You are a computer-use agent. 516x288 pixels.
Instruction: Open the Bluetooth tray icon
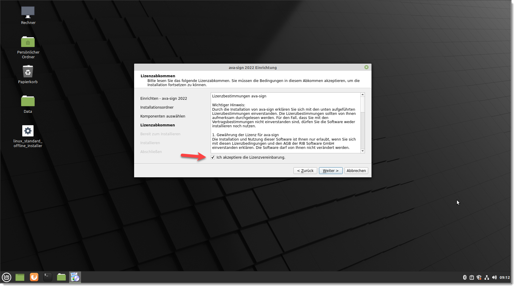pos(465,277)
